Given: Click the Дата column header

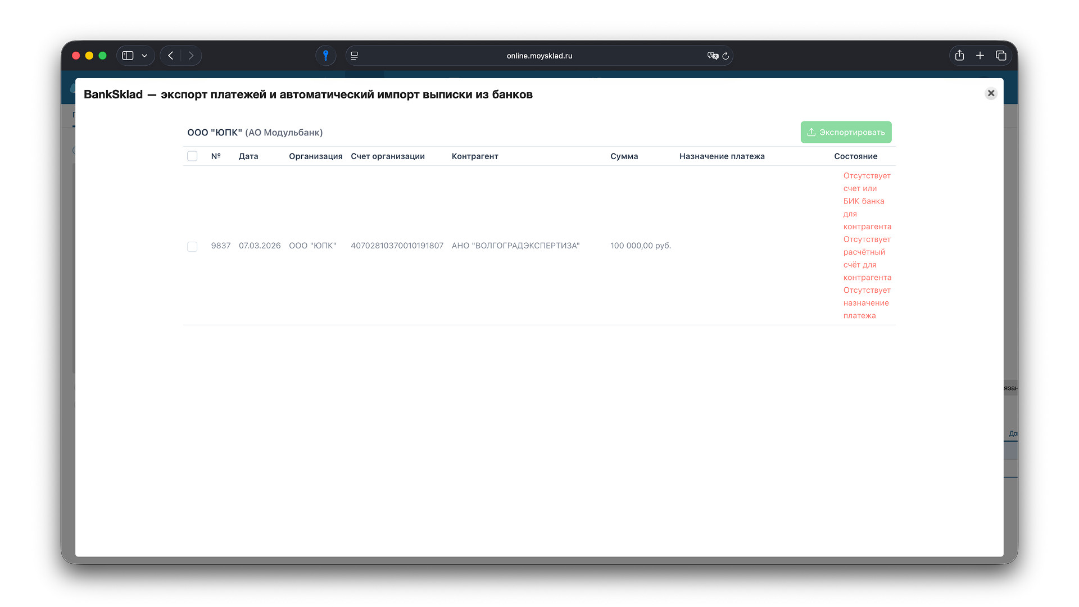Looking at the screenshot, I should tap(248, 156).
